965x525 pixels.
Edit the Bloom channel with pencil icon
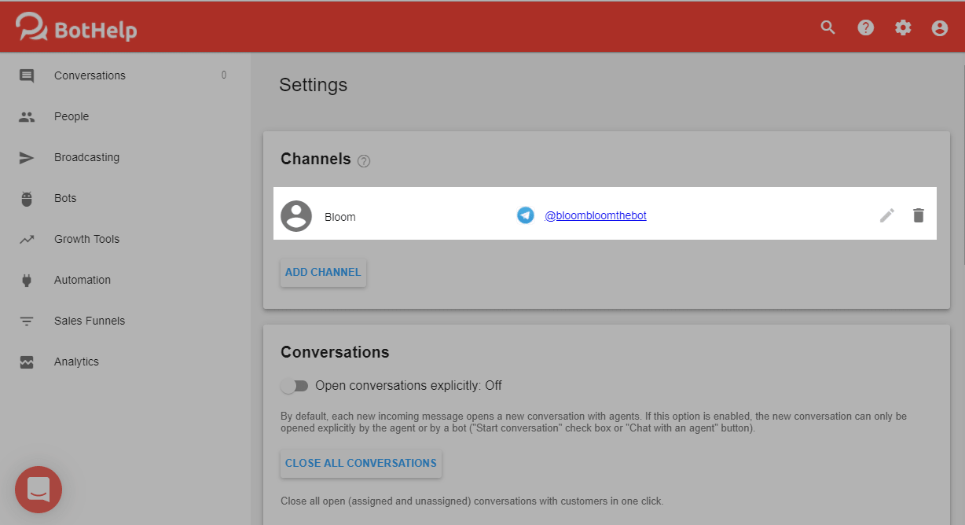pos(887,215)
